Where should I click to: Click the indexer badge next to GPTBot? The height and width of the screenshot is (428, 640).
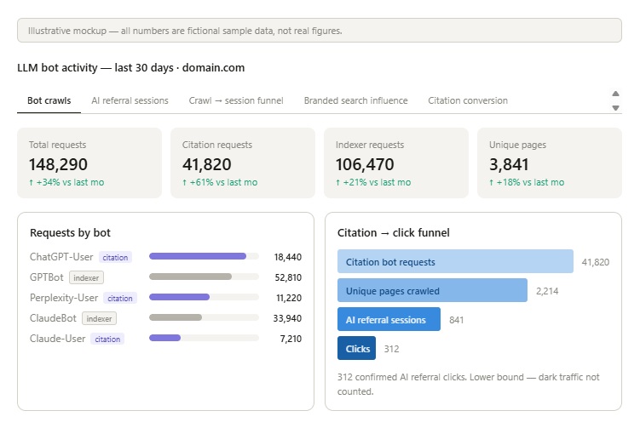[86, 278]
